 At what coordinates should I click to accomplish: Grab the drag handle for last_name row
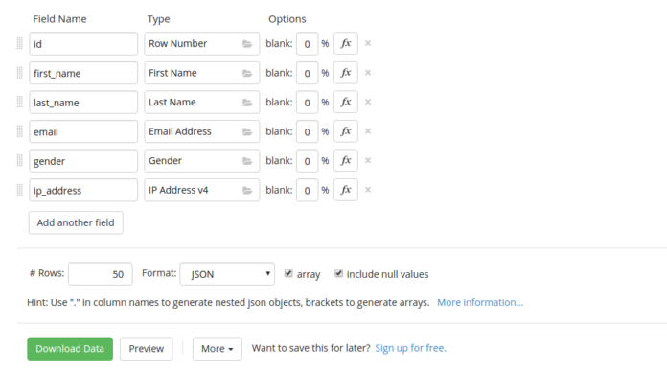click(19, 102)
